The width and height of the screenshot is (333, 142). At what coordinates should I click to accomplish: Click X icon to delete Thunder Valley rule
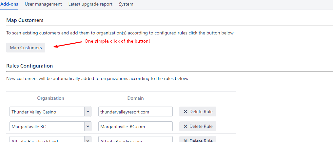coord(186,112)
